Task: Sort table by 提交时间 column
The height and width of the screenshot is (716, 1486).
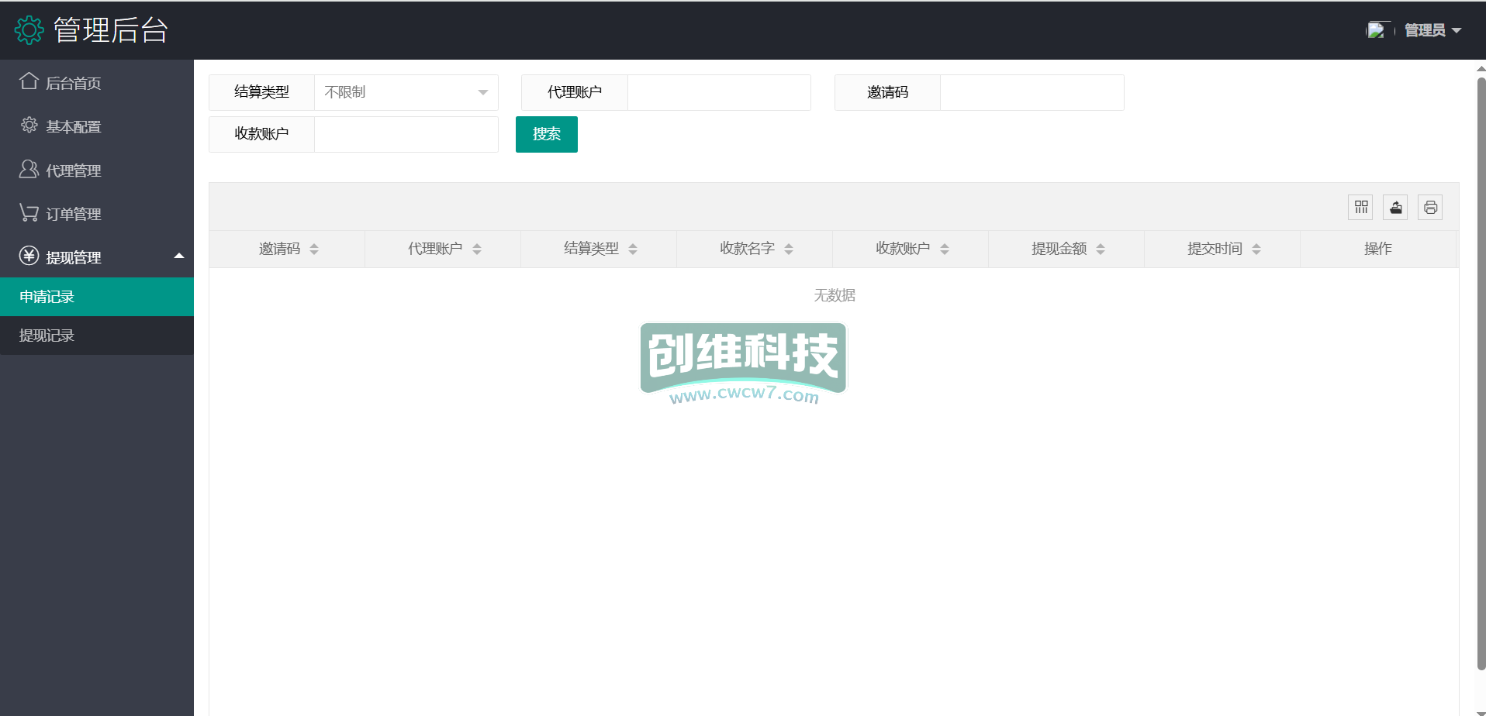Action: click(x=1256, y=249)
